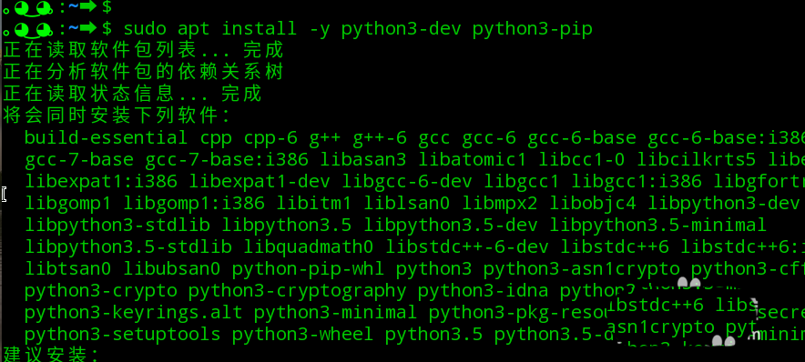
Task: Click the package name "libtsan0"
Action: 67,268
